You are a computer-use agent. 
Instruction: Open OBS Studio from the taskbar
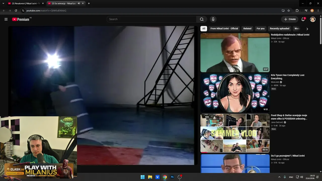pyautogui.click(x=180, y=177)
